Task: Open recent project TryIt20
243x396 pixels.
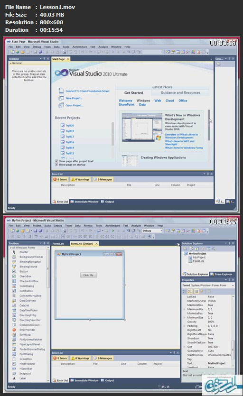Action: coord(70,126)
